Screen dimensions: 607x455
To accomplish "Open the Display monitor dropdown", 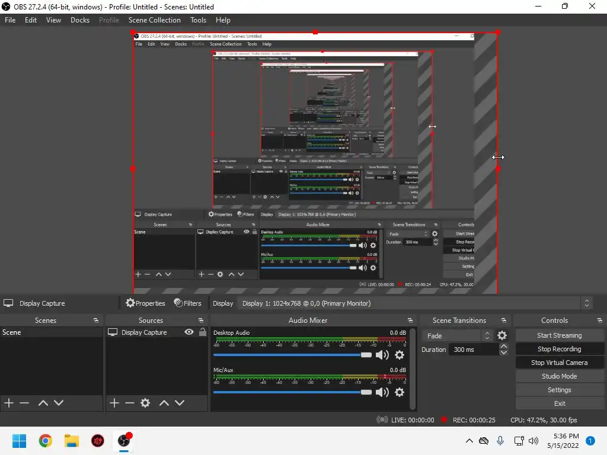I will point(414,303).
